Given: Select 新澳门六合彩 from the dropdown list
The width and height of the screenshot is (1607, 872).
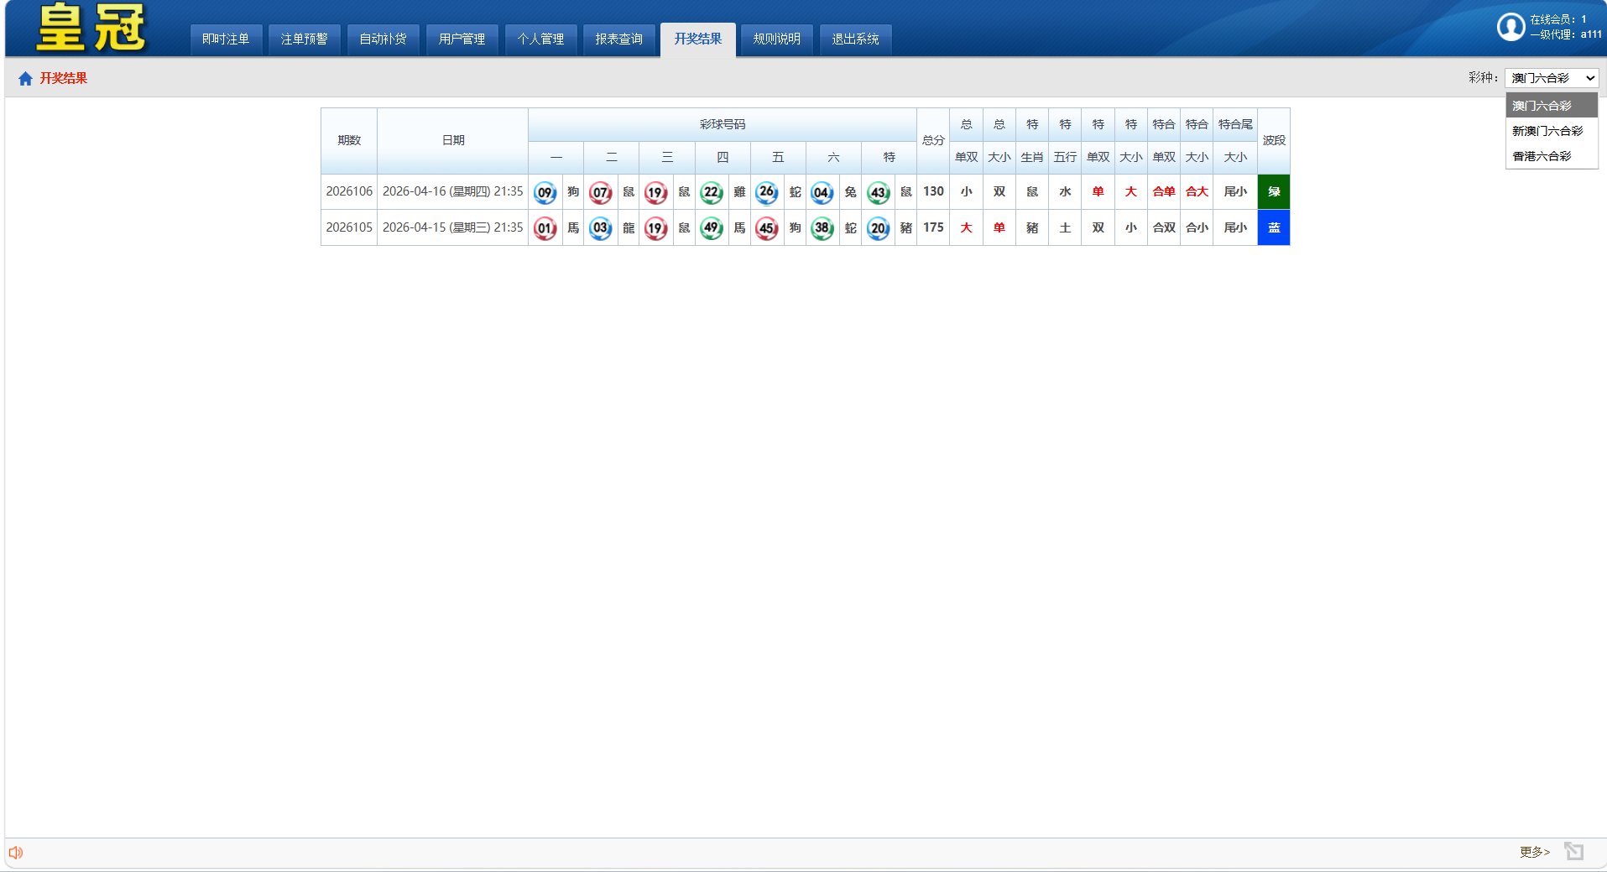Looking at the screenshot, I should tap(1547, 131).
